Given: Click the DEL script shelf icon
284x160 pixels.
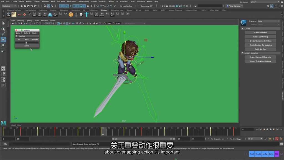Looking at the screenshot, I should coord(34,14).
